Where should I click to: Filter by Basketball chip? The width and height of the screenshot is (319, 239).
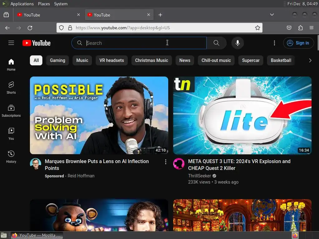pos(281,60)
